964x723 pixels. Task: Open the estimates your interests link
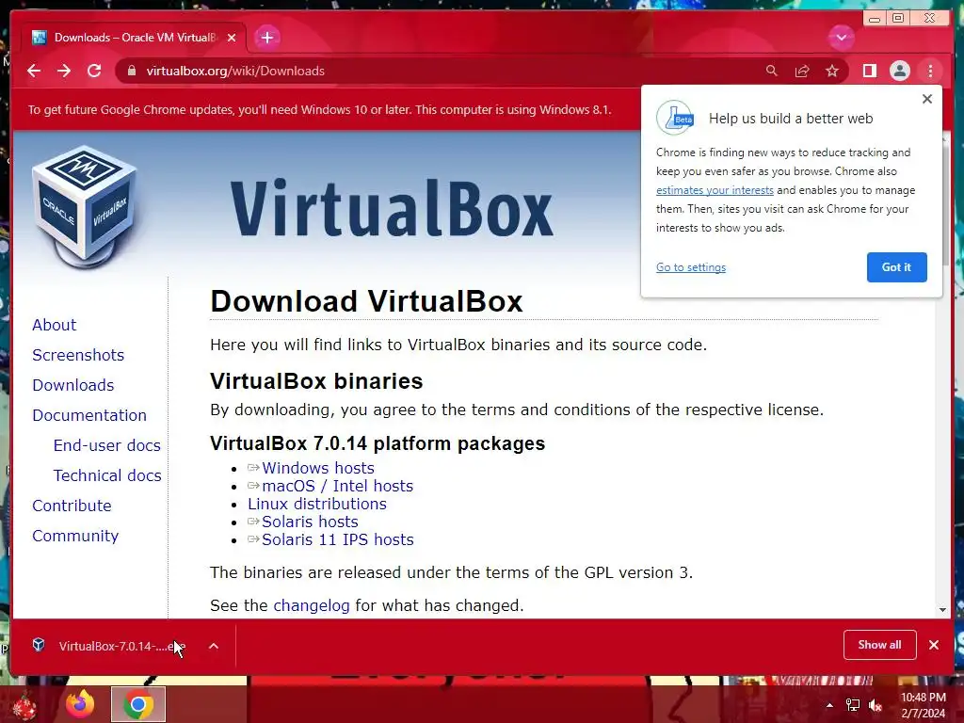[715, 190]
